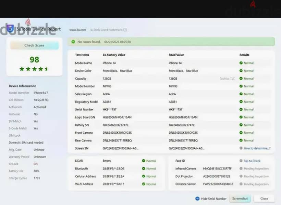Click the Distance Sensor serial value
281x205 pixels.
pyautogui.click(x=218, y=184)
